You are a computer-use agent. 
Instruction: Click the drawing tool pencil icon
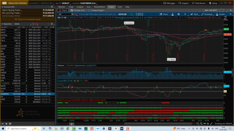pyautogui.click(x=211, y=124)
